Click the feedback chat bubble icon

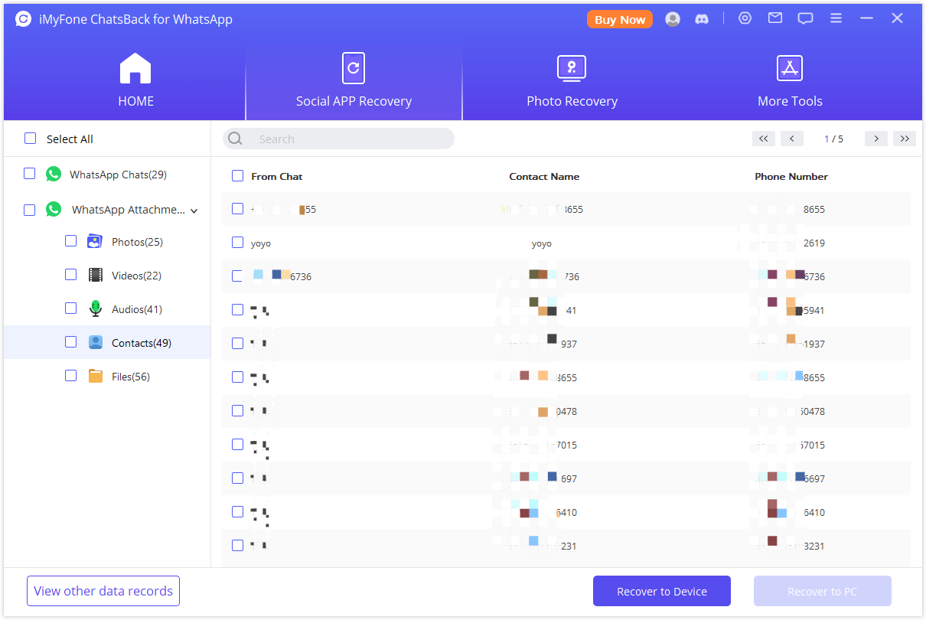pyautogui.click(x=805, y=18)
